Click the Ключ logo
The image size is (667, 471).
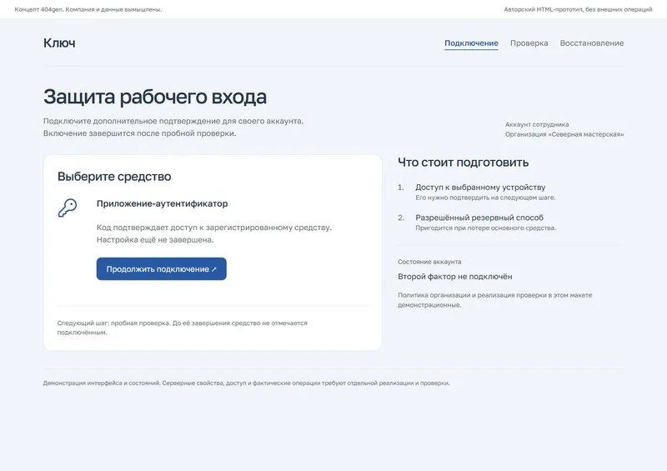click(59, 43)
